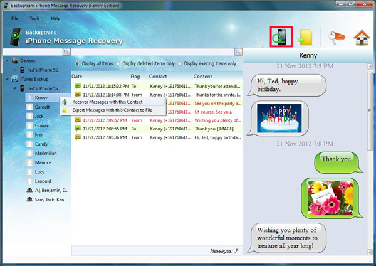
Task: Select Ted's iPhone 5S under Devices
Action: point(43,70)
